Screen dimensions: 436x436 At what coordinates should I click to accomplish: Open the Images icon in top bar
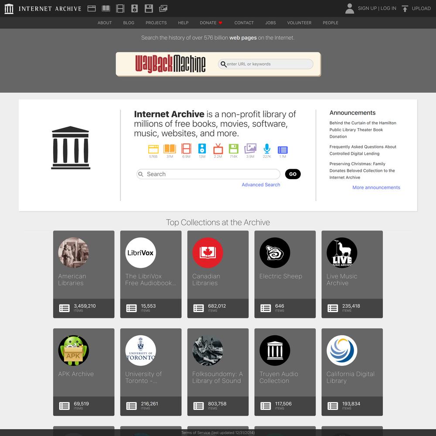163,9
